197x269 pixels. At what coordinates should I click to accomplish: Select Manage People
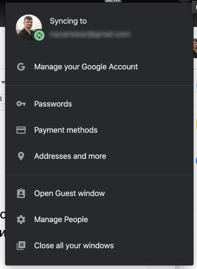(x=61, y=219)
